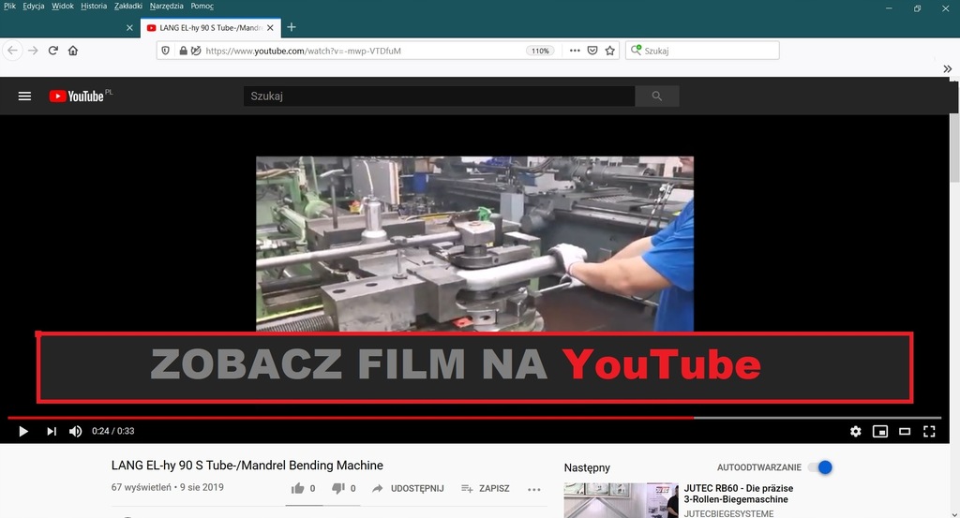Reset the 110% zoom level indicator
The image size is (960, 518).
(x=540, y=51)
